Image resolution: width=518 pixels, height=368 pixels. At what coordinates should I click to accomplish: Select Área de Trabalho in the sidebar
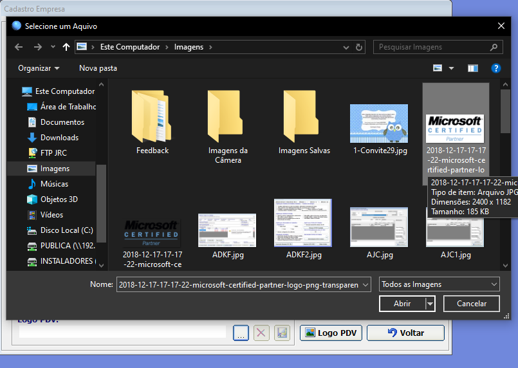tap(61, 107)
